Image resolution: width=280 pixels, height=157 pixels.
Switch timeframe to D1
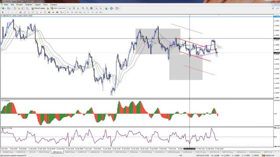point(92,12)
